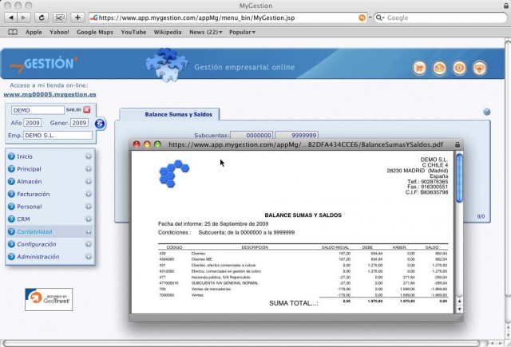Expand the Configuración menu arrow
The height and width of the screenshot is (347, 511).
(x=89, y=244)
